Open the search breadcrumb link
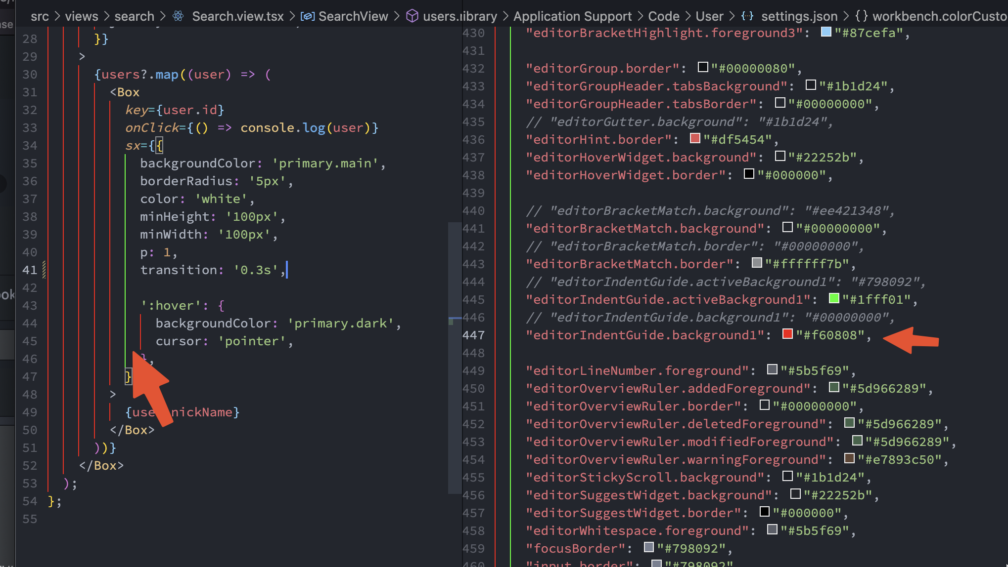This screenshot has width=1008, height=567. tap(134, 16)
